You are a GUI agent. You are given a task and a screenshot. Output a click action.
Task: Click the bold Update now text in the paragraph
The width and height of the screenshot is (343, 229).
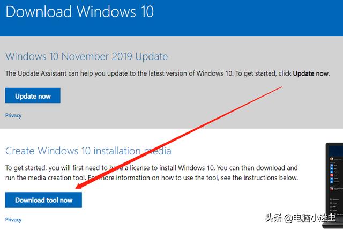311,73
